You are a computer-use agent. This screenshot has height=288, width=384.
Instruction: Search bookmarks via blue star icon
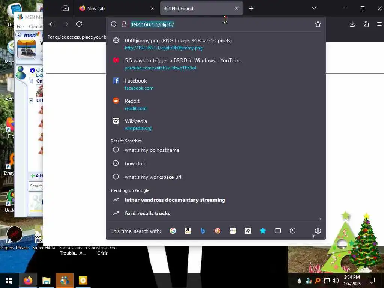[263, 231]
